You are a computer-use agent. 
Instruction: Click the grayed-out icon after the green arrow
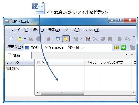point(133,47)
